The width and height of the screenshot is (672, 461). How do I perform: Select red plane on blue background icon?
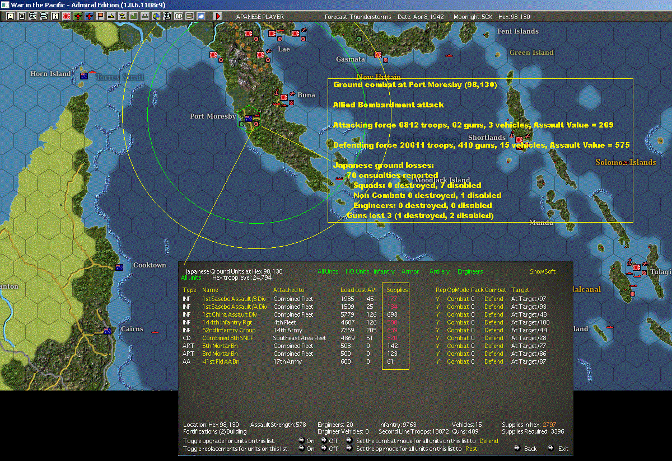coord(89,16)
